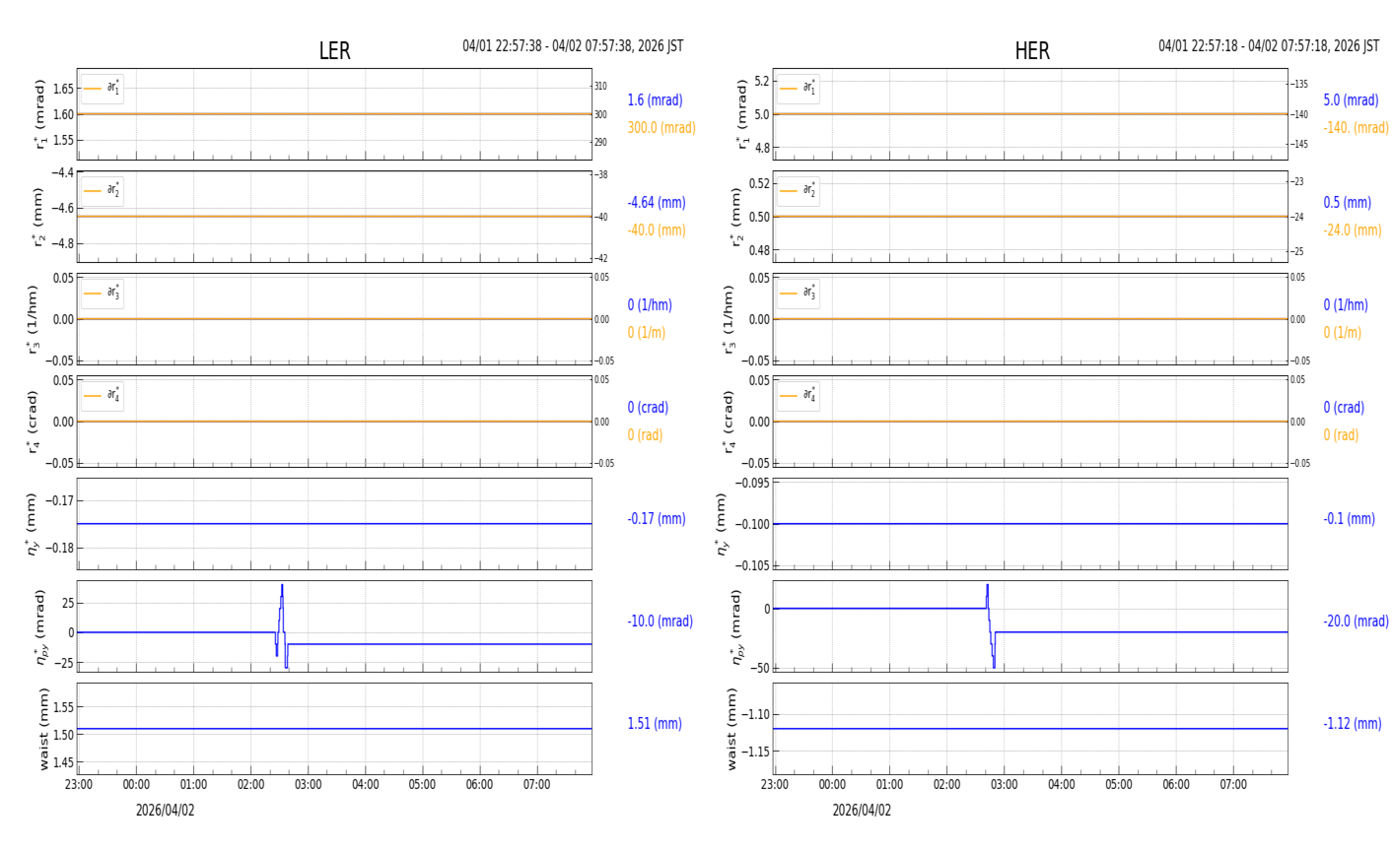
Task: Click the LER plot title
Action: tap(334, 51)
